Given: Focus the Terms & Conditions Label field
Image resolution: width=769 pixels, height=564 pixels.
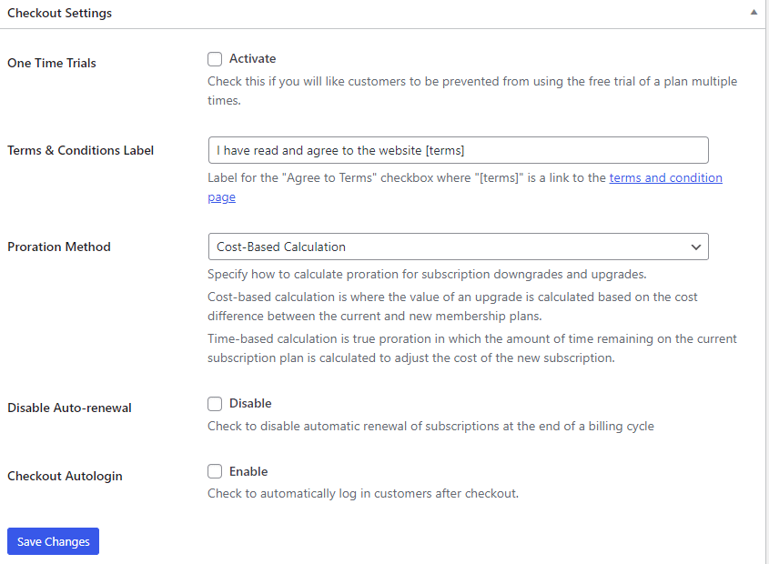Looking at the screenshot, I should (x=458, y=150).
